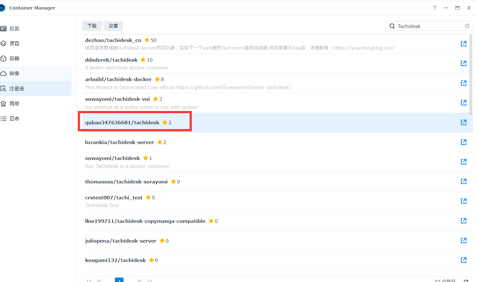Screen dimensions: 477x282
Task: Select lkw199711/tachidesk-copymanga-compatible row
Action: coord(278,221)
